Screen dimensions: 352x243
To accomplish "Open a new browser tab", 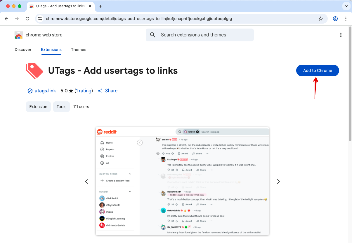I will pyautogui.click(x=100, y=6).
